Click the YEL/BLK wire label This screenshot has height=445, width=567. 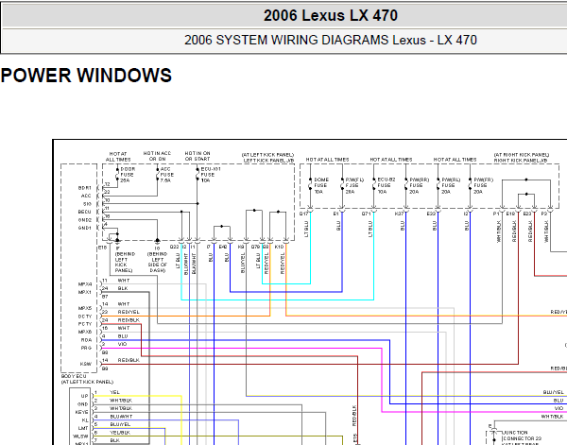tap(120, 433)
